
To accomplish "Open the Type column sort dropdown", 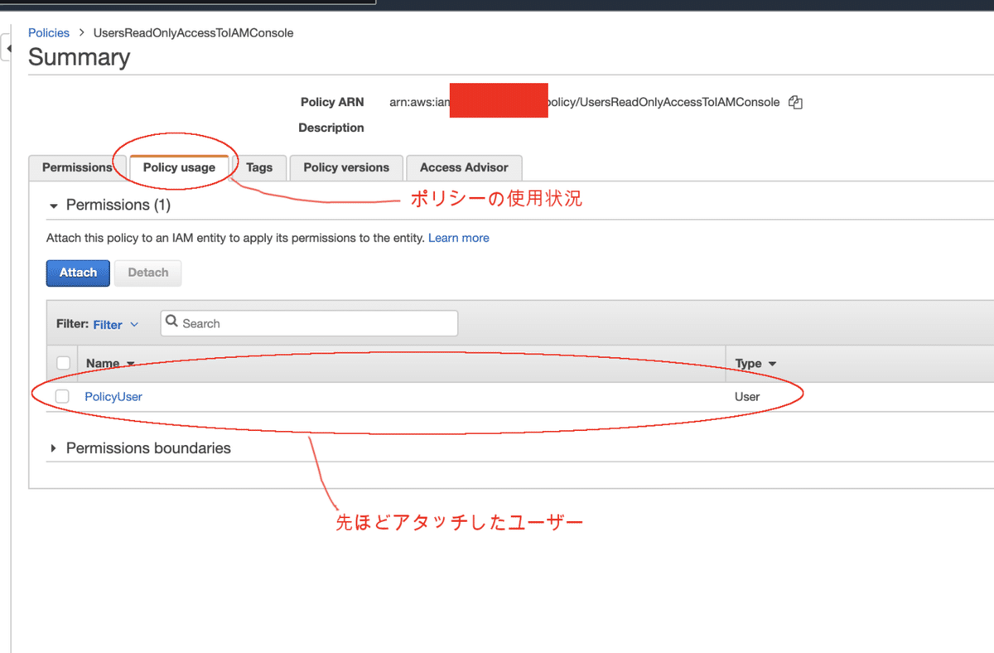I will (770, 363).
